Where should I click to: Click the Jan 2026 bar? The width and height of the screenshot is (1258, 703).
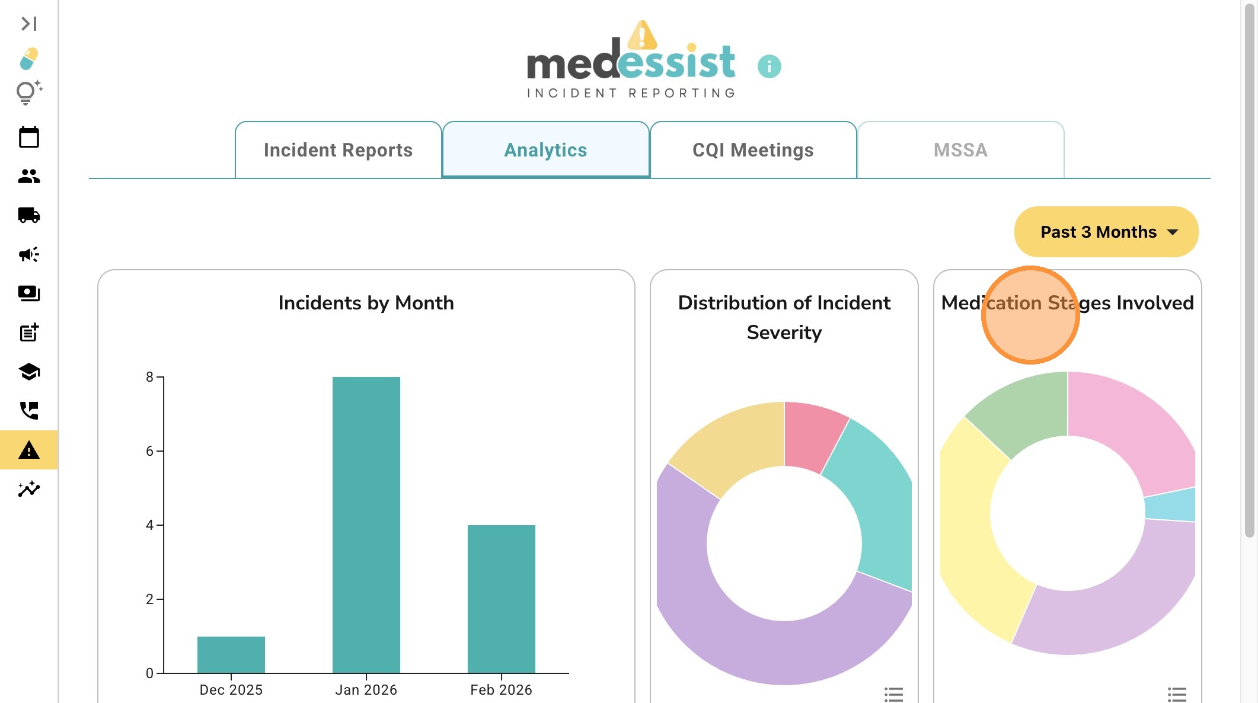(x=366, y=525)
